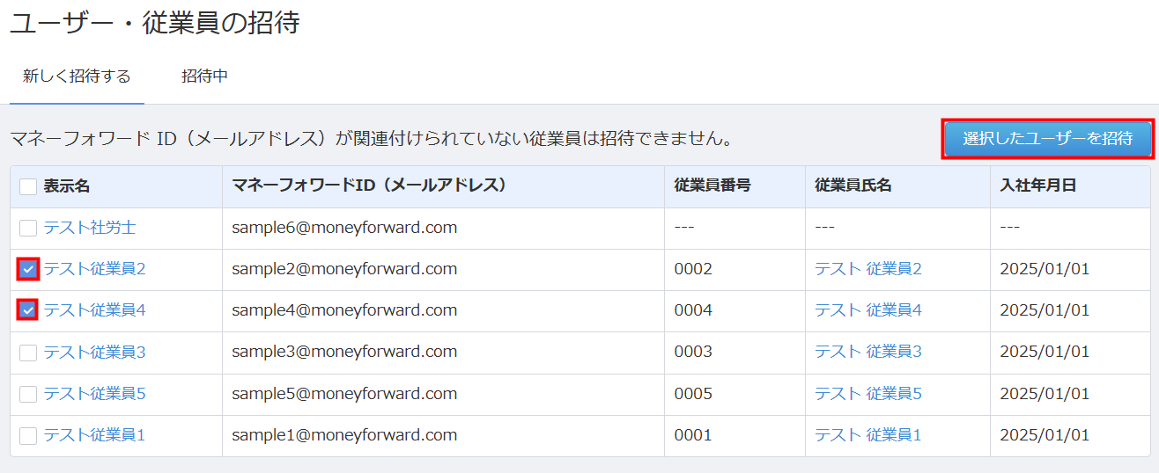
Task: Tick the checkbox for テスト社労士
Action: coord(28,228)
